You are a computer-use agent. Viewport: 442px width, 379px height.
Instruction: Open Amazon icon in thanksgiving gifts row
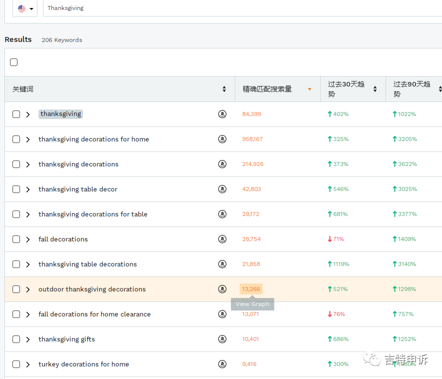coord(222,339)
